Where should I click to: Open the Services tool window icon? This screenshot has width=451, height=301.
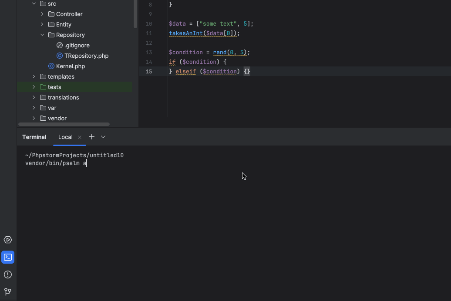[x=8, y=240]
